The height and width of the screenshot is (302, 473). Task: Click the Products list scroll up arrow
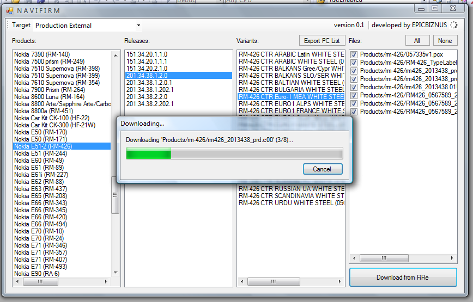pos(116,56)
